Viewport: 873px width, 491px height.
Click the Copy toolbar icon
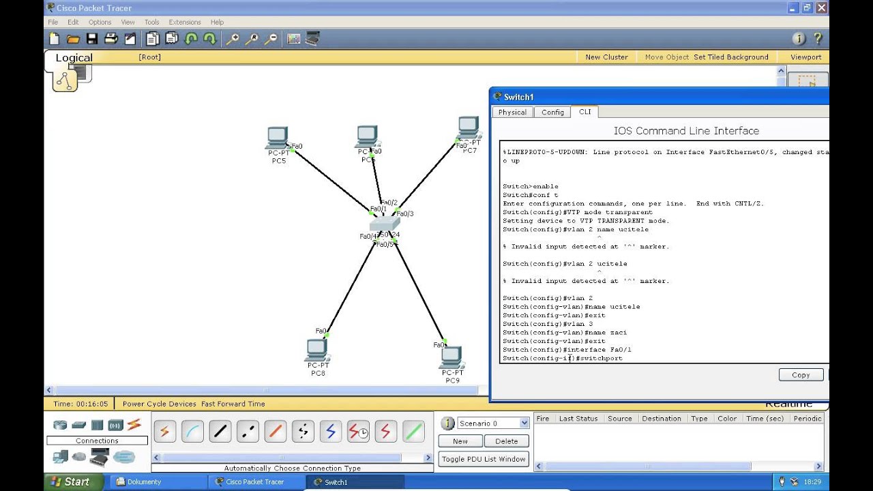(x=153, y=39)
